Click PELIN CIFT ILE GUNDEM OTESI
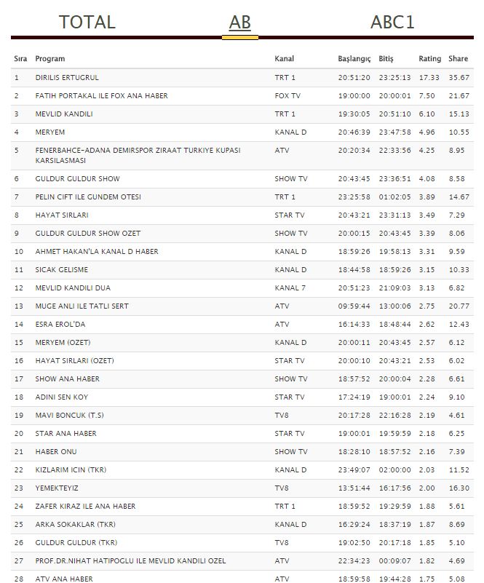This screenshot has width=484, height=583. coord(88,197)
